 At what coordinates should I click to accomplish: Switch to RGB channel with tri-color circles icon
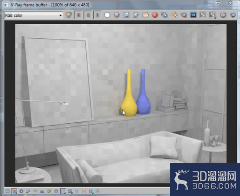click(69, 15)
